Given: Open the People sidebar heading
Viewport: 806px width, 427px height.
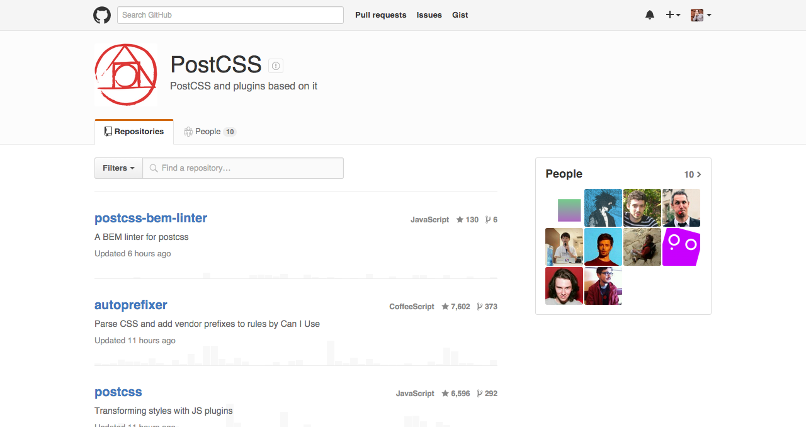Looking at the screenshot, I should coord(564,174).
